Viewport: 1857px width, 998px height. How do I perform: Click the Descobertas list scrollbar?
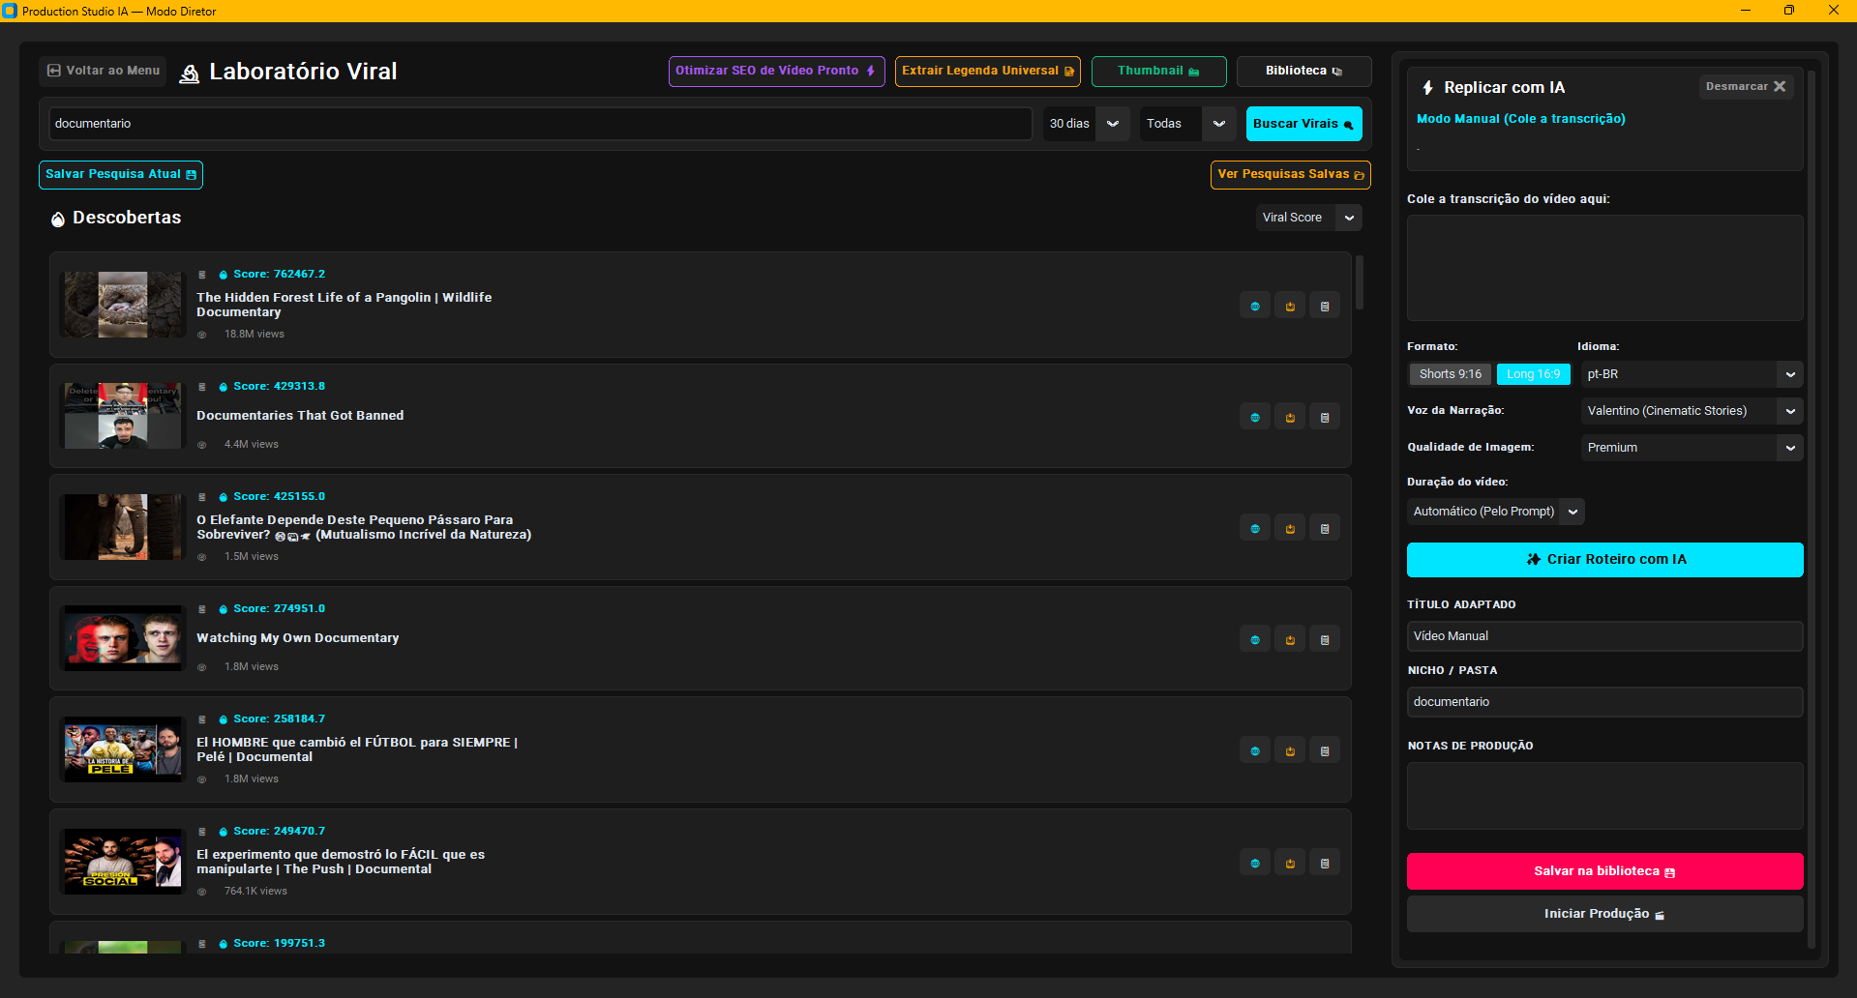click(1359, 282)
